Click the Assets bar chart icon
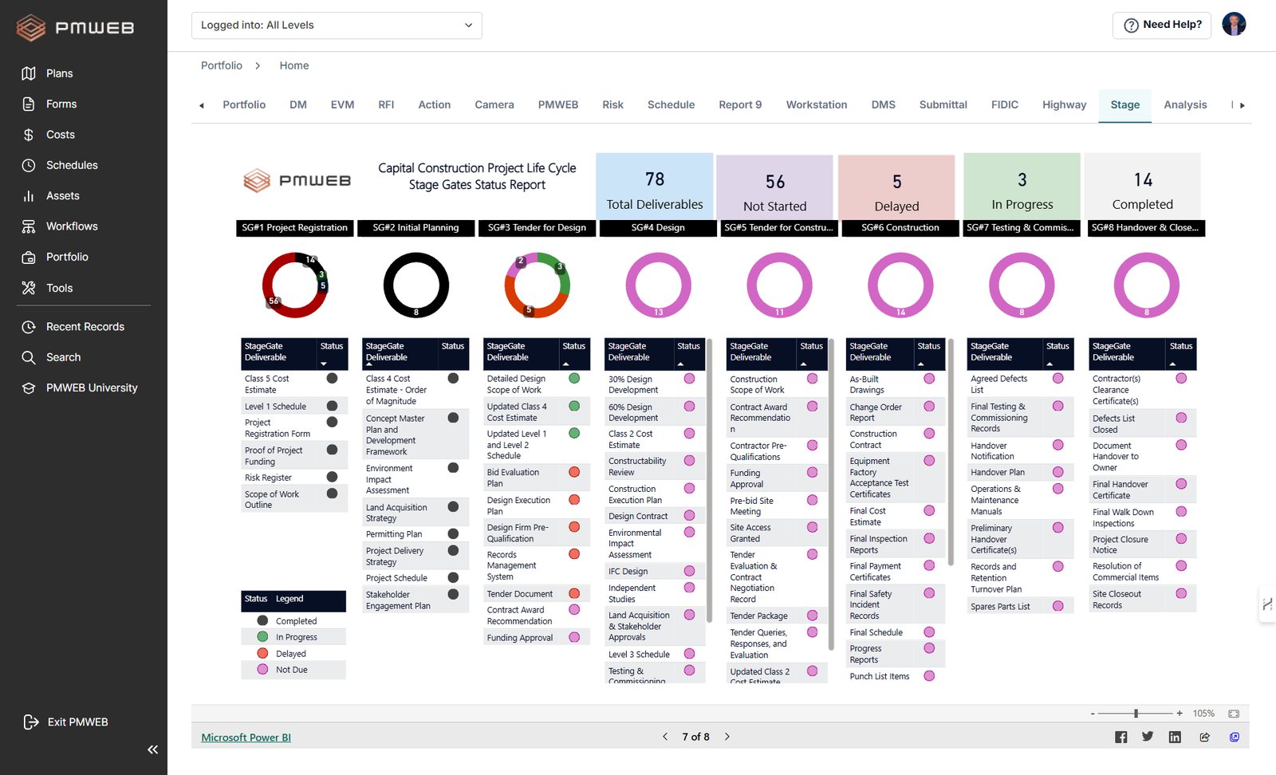Viewport: 1276px width, 775px height. (x=29, y=195)
